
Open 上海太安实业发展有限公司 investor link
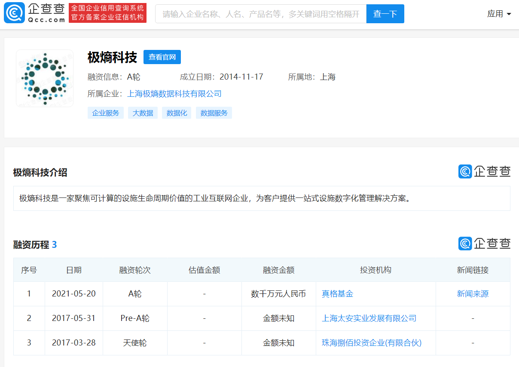click(369, 318)
